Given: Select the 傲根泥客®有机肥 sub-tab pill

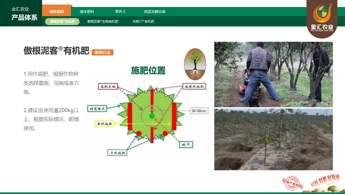Looking at the screenshot, I should 62,22.
